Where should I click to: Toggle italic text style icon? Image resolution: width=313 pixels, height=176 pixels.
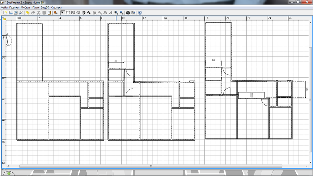[111, 13]
